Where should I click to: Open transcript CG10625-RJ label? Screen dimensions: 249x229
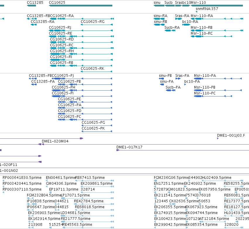pos(60,28)
